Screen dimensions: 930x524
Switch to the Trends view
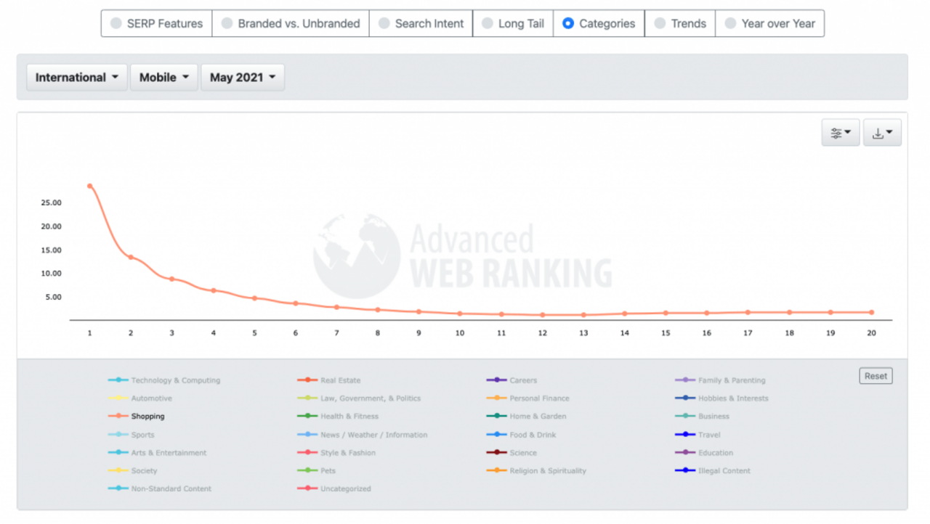pos(660,23)
